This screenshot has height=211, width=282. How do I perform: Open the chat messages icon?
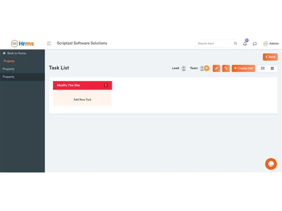click(255, 44)
